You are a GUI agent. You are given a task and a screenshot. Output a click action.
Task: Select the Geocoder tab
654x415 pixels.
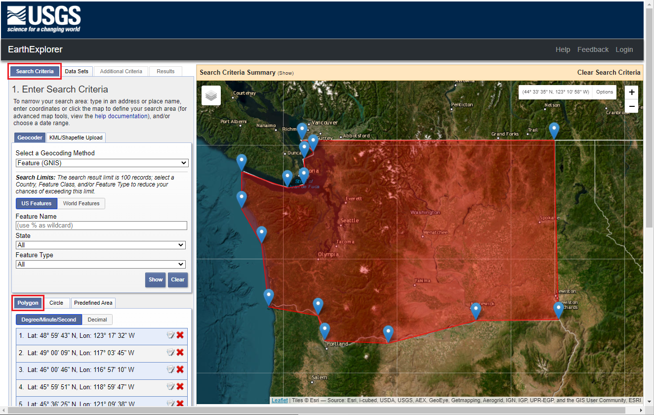pos(30,138)
